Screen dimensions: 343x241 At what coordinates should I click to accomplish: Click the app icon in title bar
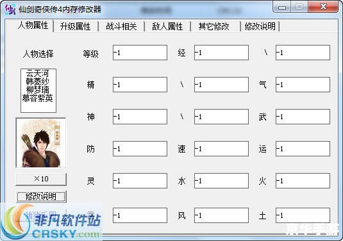pos(10,10)
